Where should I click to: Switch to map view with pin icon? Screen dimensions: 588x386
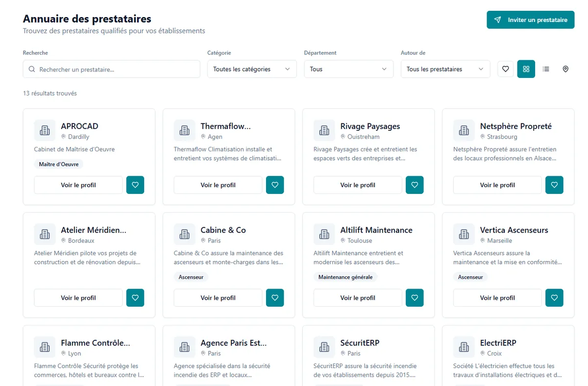click(565, 69)
